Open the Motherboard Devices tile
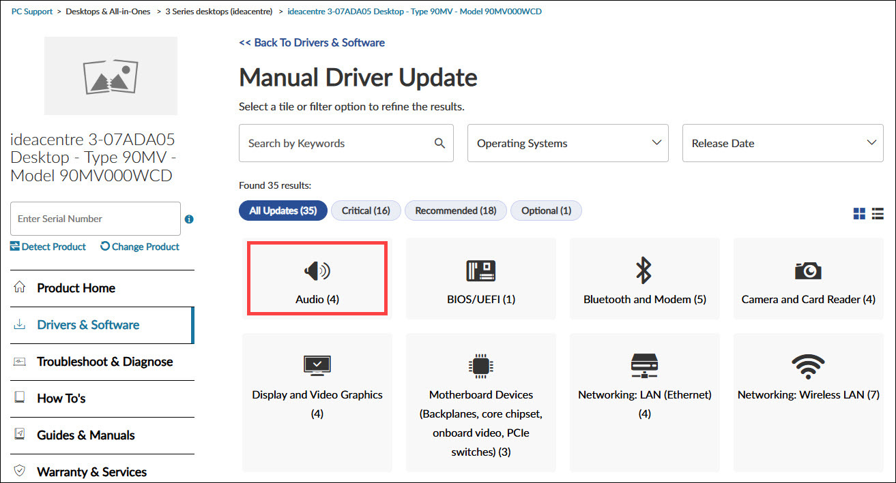This screenshot has width=896, height=483. 480,402
